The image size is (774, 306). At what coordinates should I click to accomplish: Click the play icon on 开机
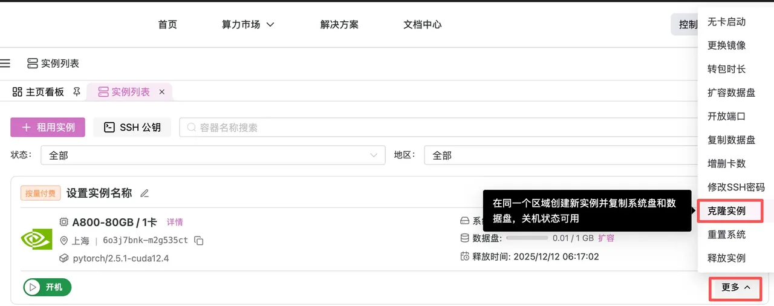[x=33, y=287]
